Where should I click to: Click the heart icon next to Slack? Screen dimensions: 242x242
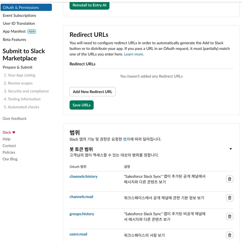14,133
